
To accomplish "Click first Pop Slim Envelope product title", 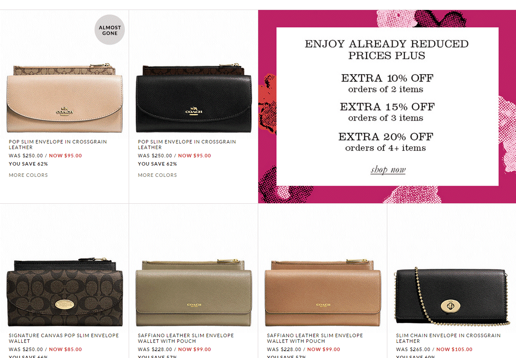I will (x=58, y=145).
